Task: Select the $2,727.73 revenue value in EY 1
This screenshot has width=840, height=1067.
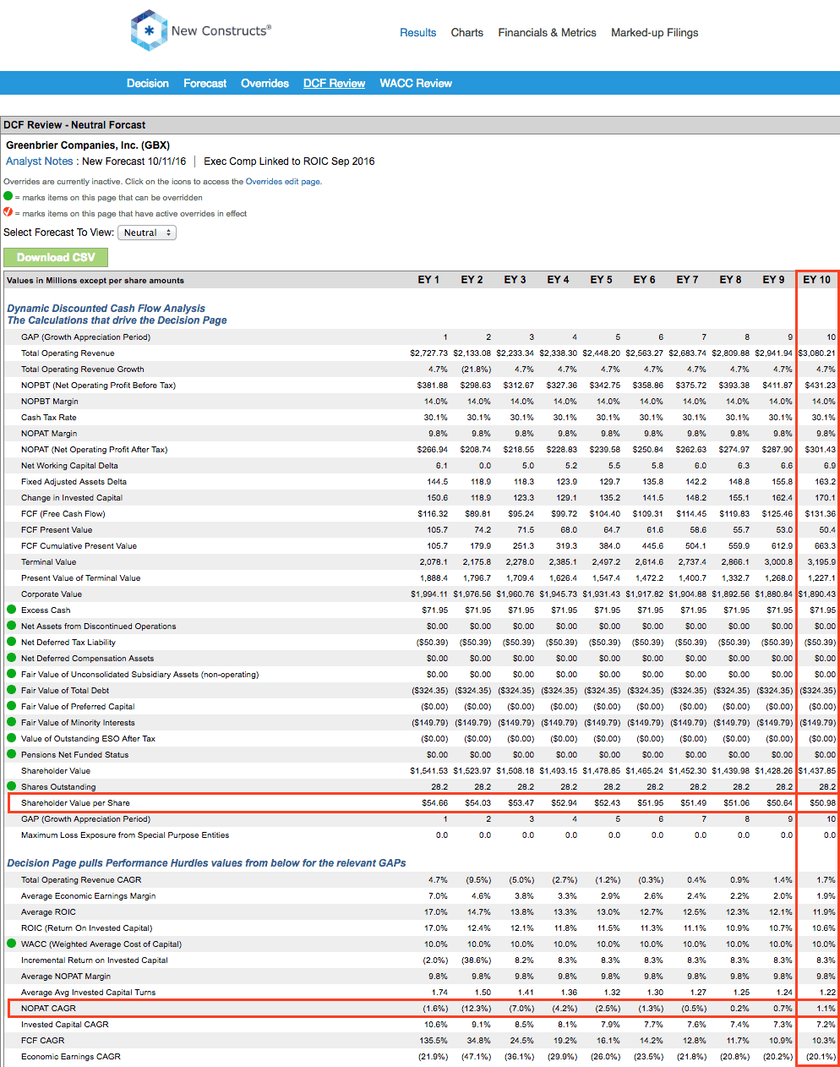Action: 428,353
